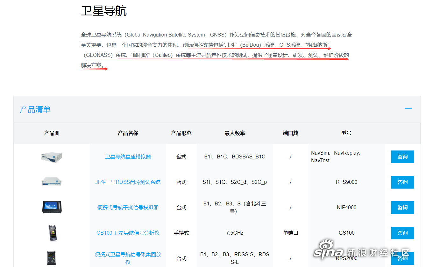This screenshot has width=426, height=267.
Task: Click the 最大频率 column header
Action: point(235,133)
